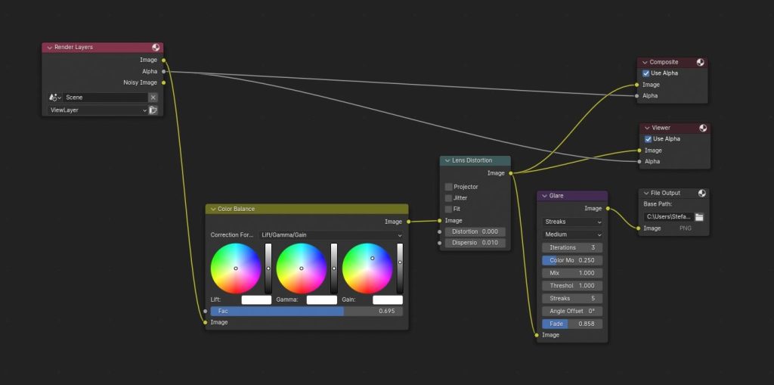The height and width of the screenshot is (385, 774).
Task: Click the Dispersion field showing 0.010
Action: pyautogui.click(x=475, y=243)
